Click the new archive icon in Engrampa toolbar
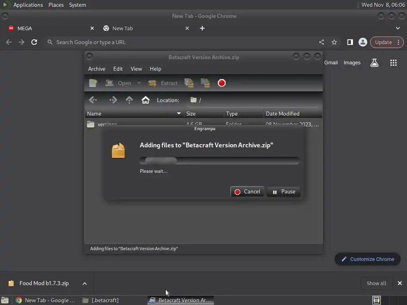 [x=93, y=83]
